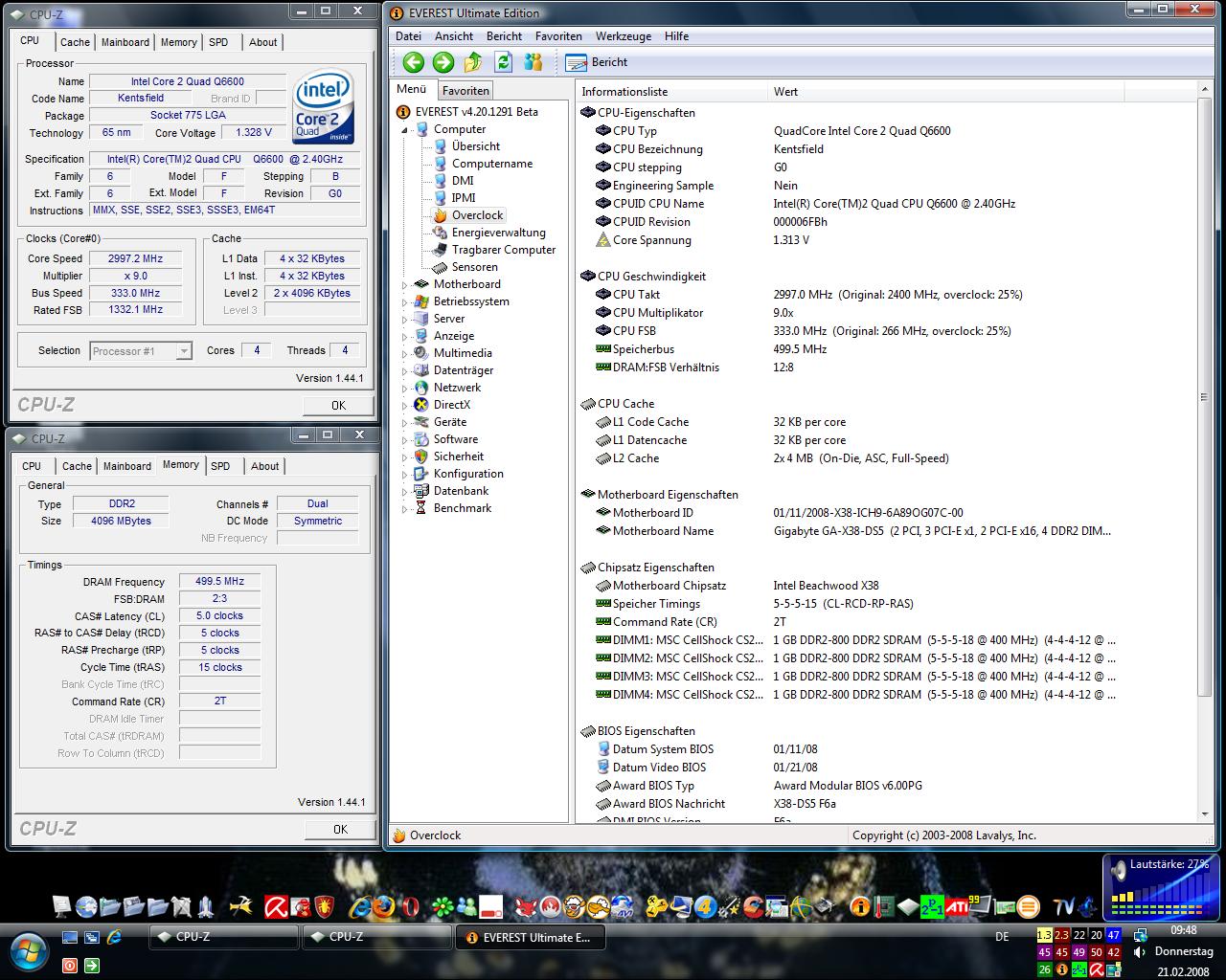Open the red Avira umbrella dock icon

[278, 905]
